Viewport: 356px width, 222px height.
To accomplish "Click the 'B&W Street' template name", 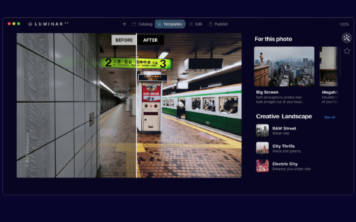I will click(284, 128).
